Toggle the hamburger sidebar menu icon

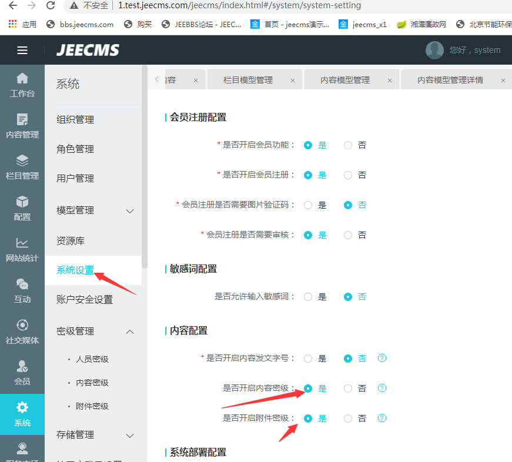(22, 51)
